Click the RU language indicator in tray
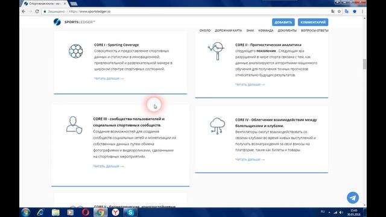Image resolution: width=386 pixels, height=217 pixels. click(x=323, y=212)
